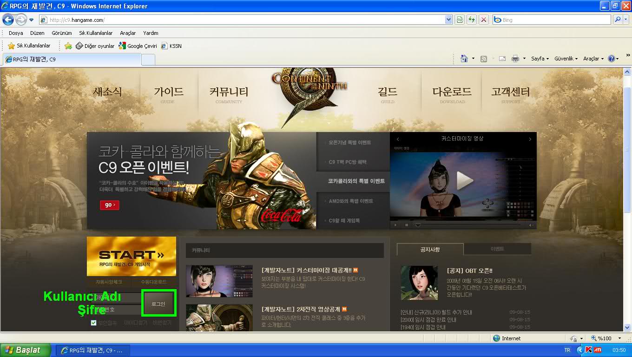Open the 커뮤니티 COMMUNITY navigation item
632x357 pixels.
[229, 94]
